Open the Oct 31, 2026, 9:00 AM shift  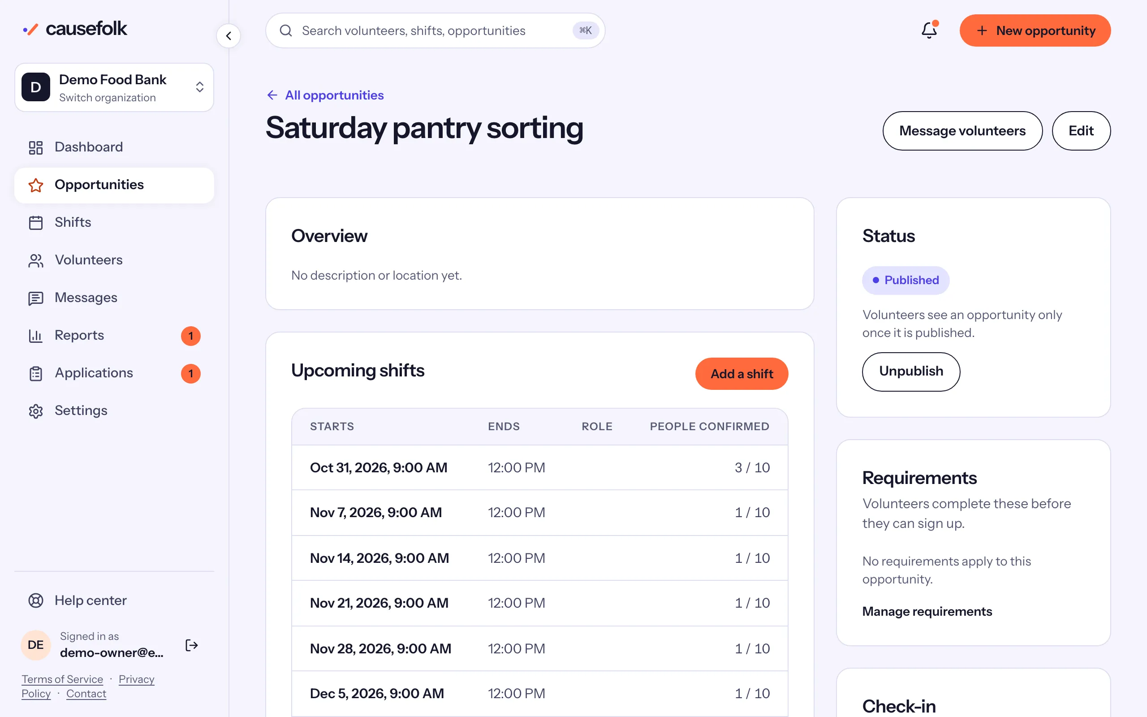pyautogui.click(x=539, y=467)
